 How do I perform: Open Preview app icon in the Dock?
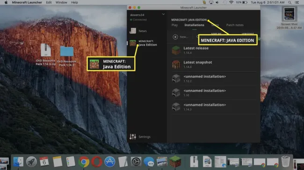click(x=162, y=162)
